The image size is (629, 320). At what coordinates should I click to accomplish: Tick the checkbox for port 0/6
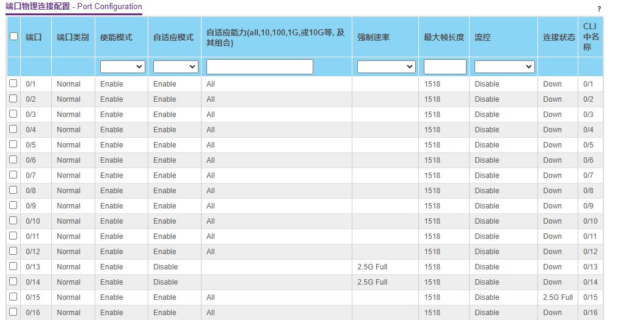pos(13,160)
